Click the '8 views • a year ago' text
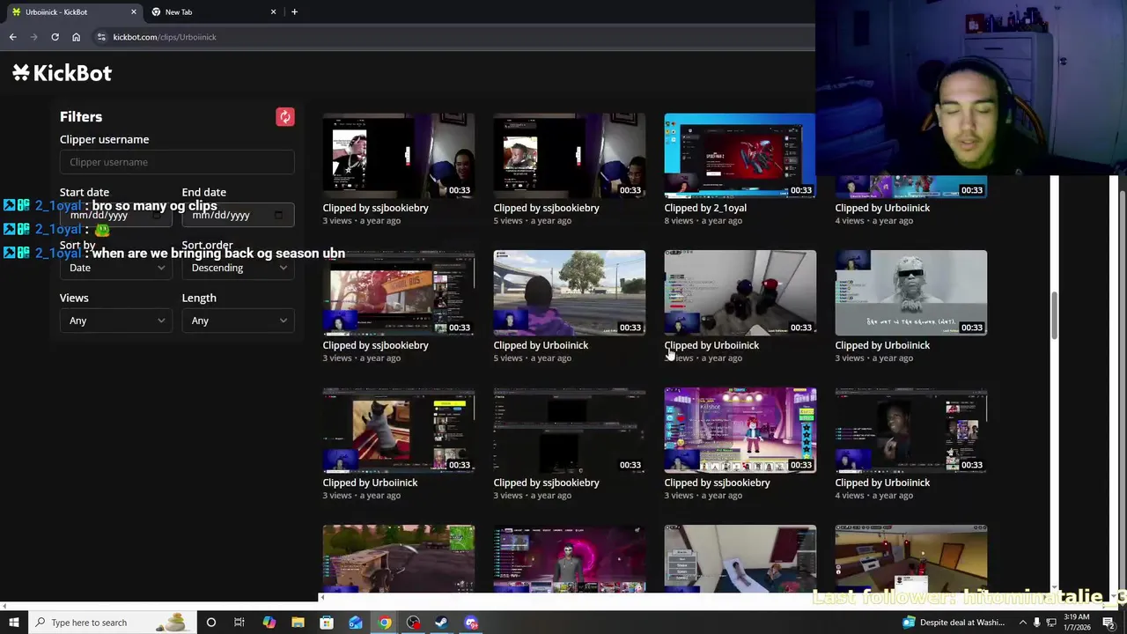The height and width of the screenshot is (634, 1127). [703, 220]
